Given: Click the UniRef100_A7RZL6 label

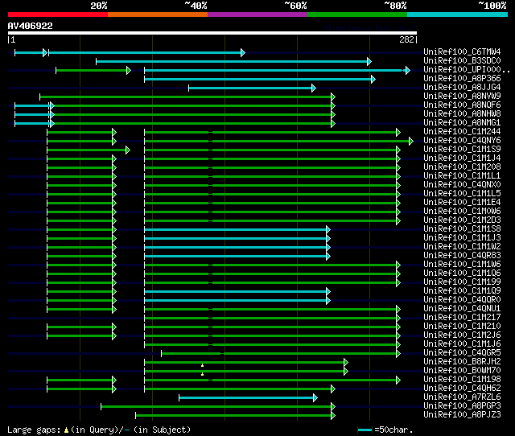Looking at the screenshot, I should 462,397.
